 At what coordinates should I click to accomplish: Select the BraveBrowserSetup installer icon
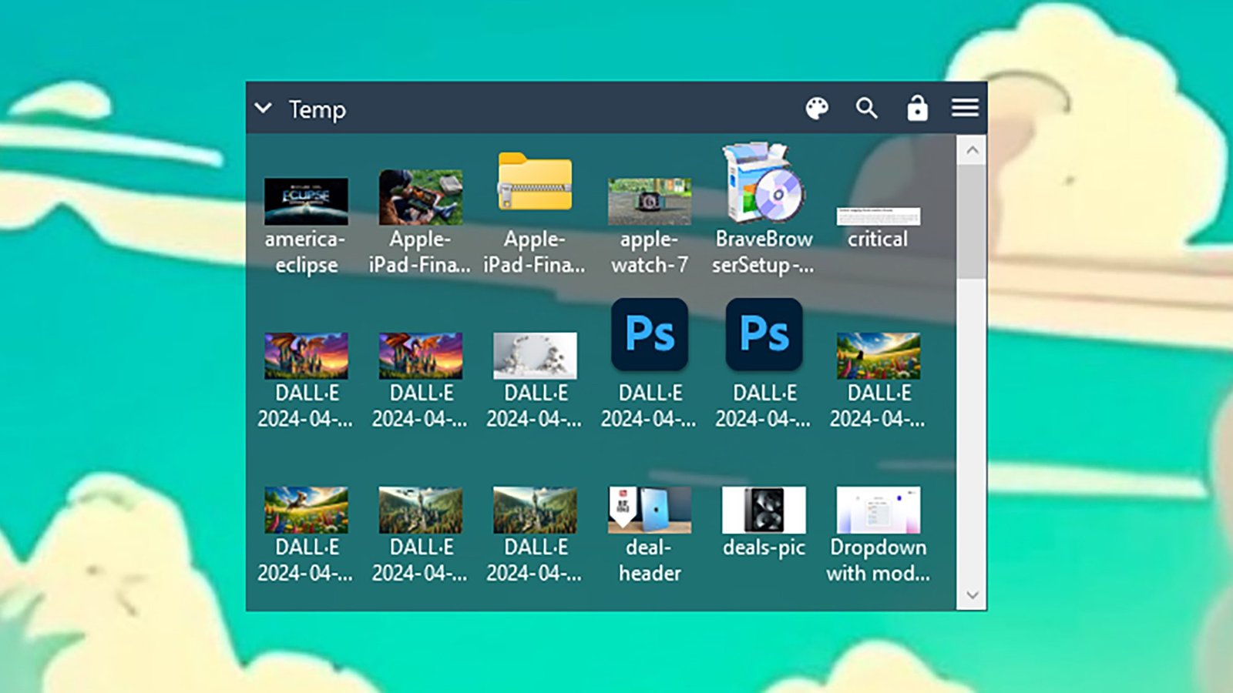(x=764, y=182)
